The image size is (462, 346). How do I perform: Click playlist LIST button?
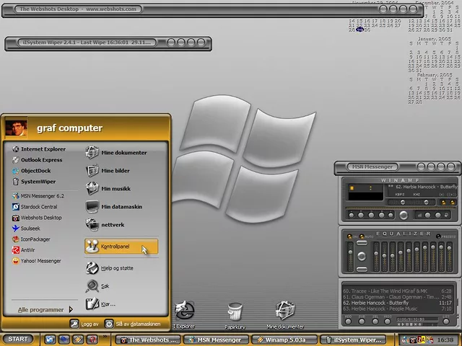pyautogui.click(x=446, y=321)
